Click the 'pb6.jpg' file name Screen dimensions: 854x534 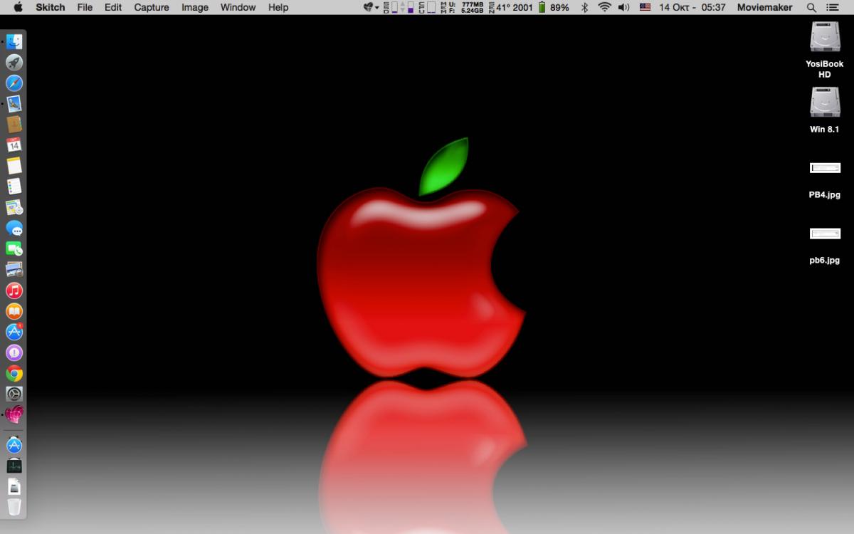click(x=825, y=261)
